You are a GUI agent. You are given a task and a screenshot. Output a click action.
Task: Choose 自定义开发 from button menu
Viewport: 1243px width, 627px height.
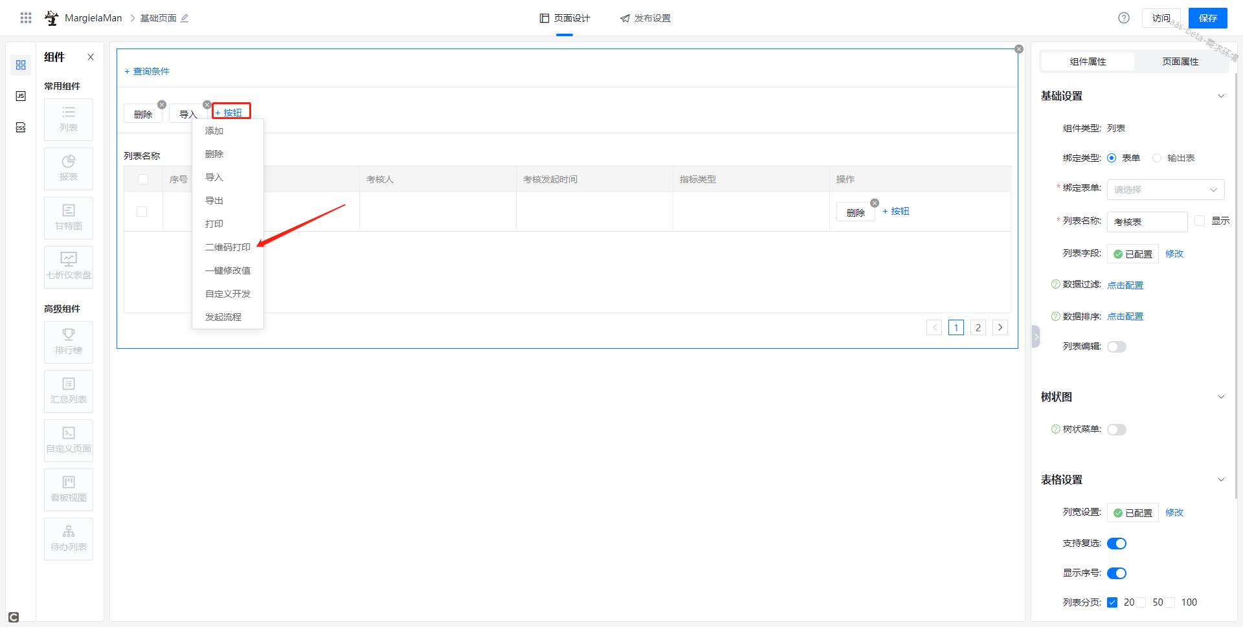click(x=228, y=294)
